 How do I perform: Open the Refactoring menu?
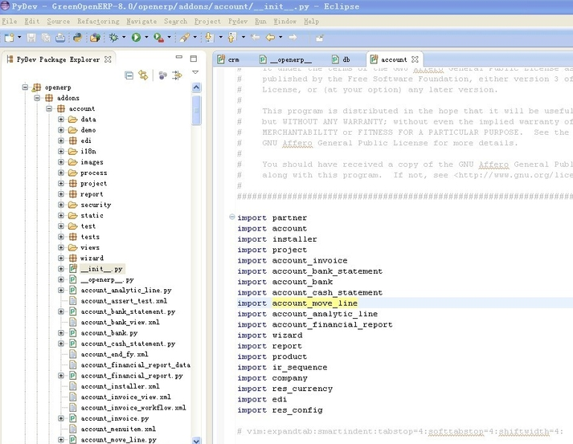pos(97,22)
